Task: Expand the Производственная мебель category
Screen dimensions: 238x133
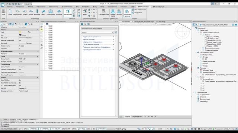Action: (113, 50)
